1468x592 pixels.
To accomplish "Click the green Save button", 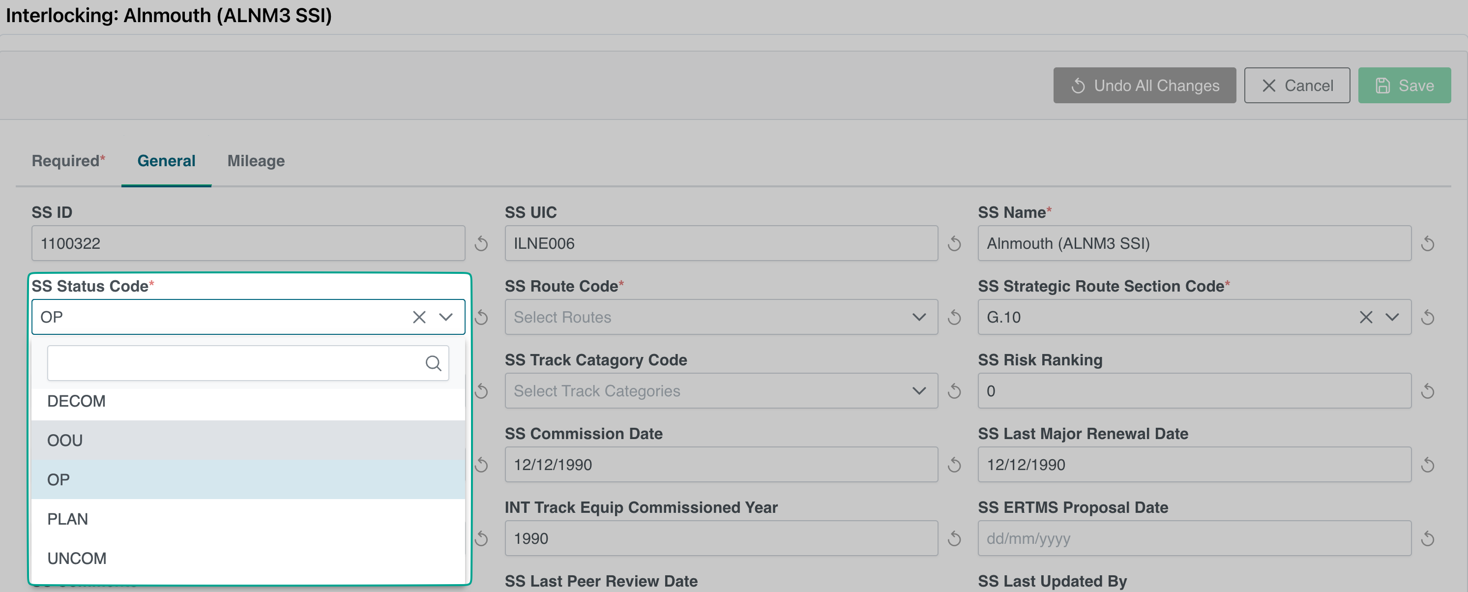I will point(1404,86).
